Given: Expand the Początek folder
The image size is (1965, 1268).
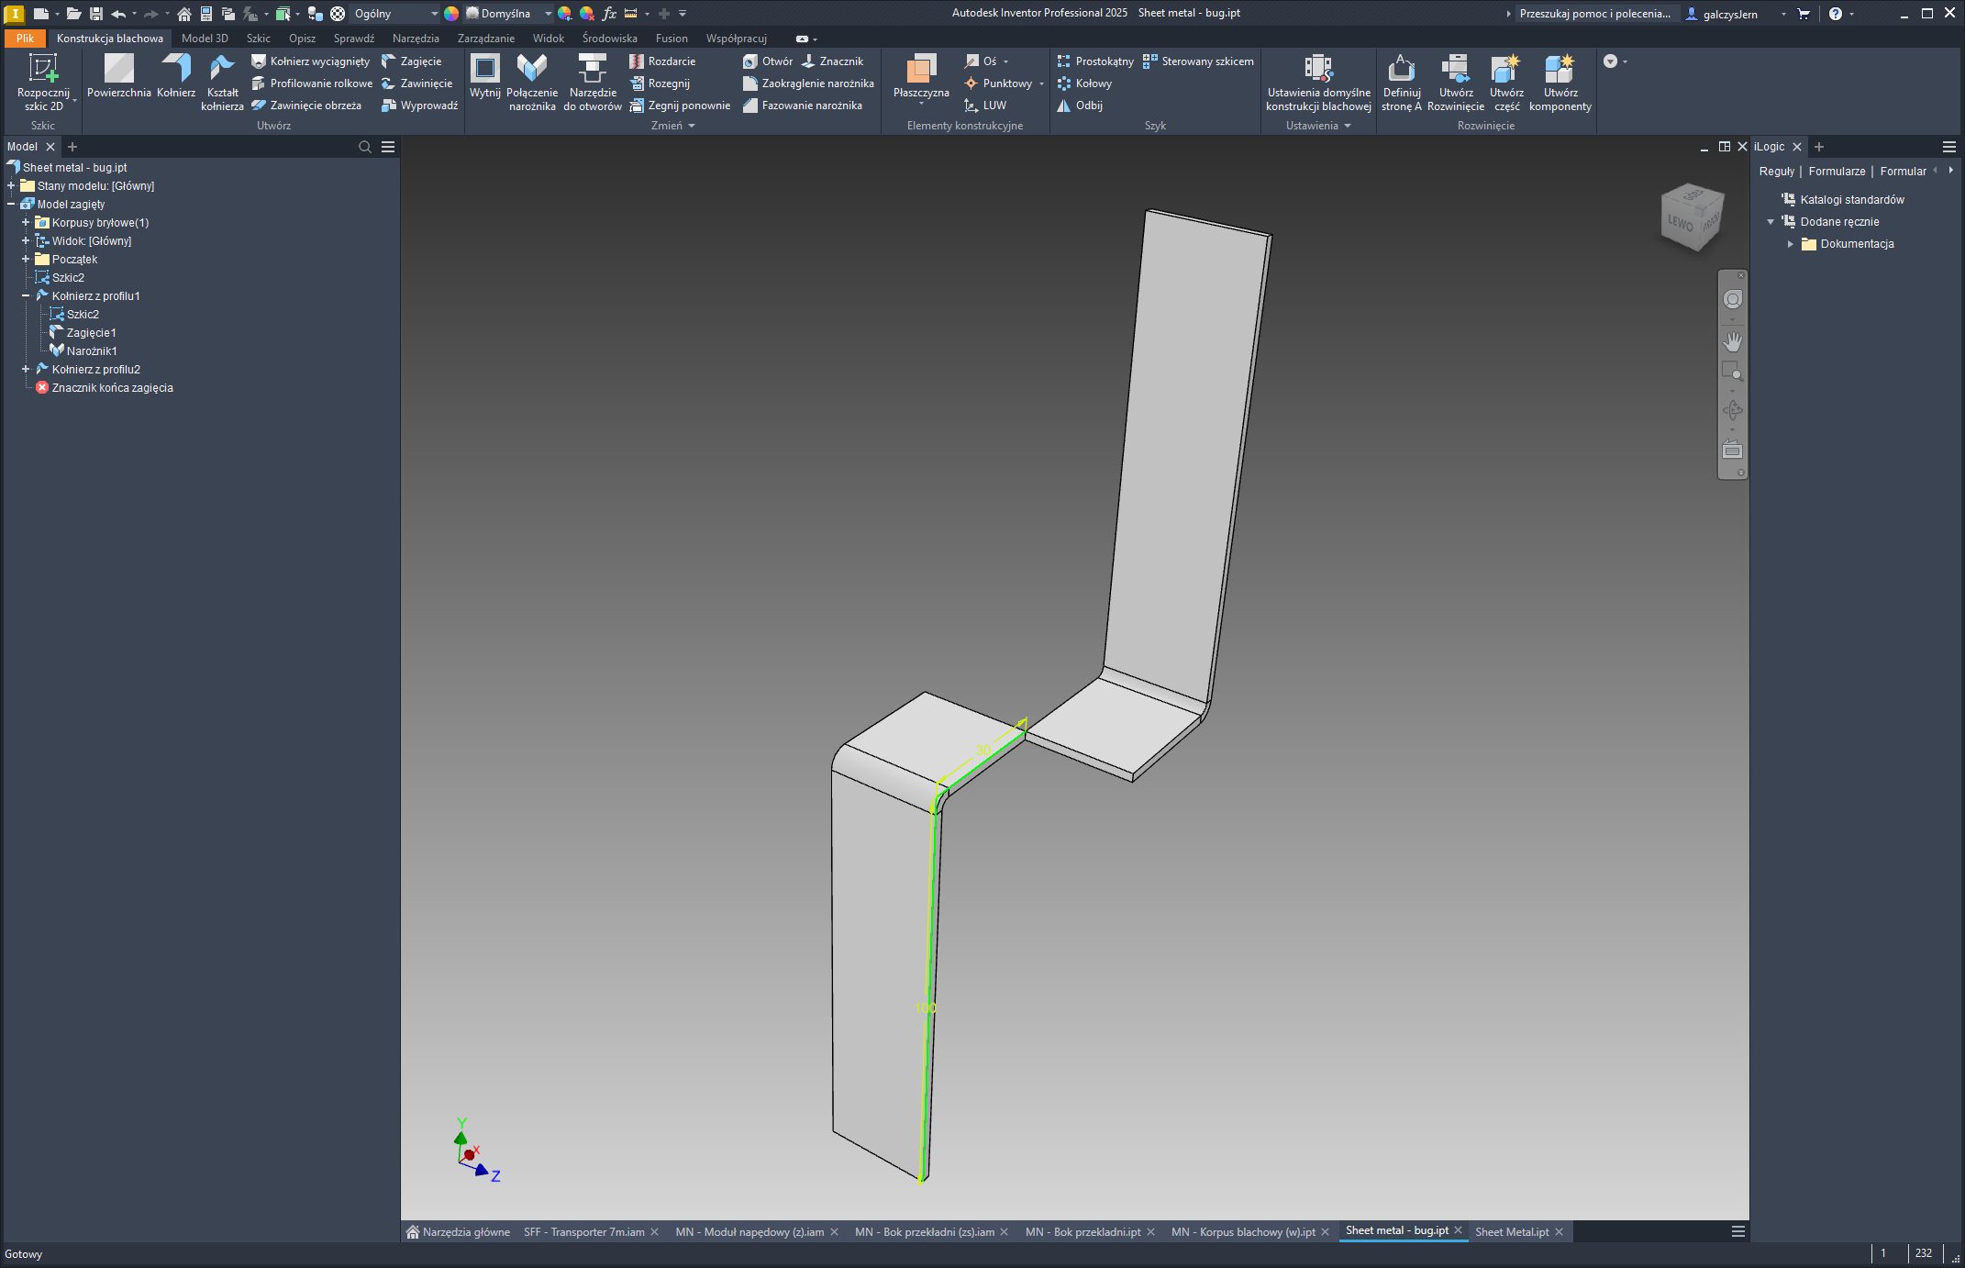Looking at the screenshot, I should 26,260.
